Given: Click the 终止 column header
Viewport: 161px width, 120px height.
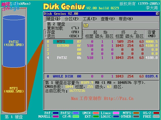Looking at the screenshot, I should pos(129,32).
